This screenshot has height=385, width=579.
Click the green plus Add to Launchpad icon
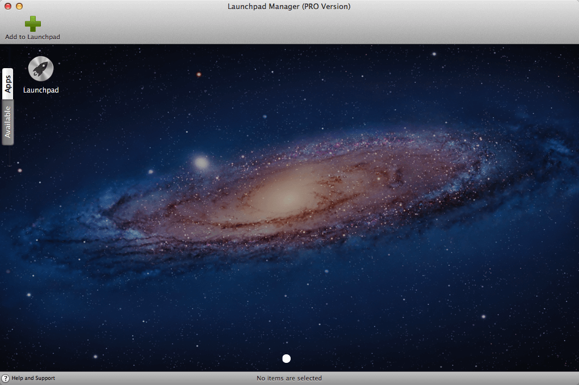point(33,24)
